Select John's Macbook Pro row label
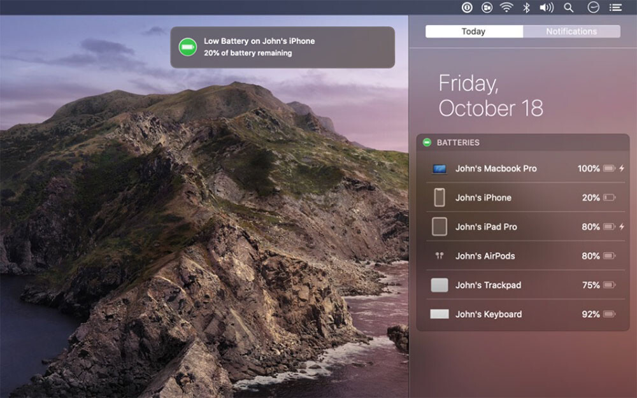 coord(496,169)
